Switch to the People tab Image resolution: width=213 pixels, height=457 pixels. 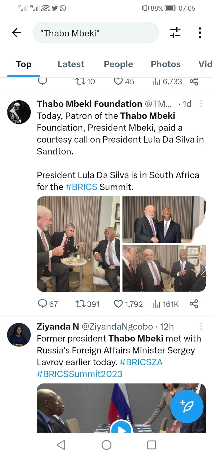click(118, 64)
